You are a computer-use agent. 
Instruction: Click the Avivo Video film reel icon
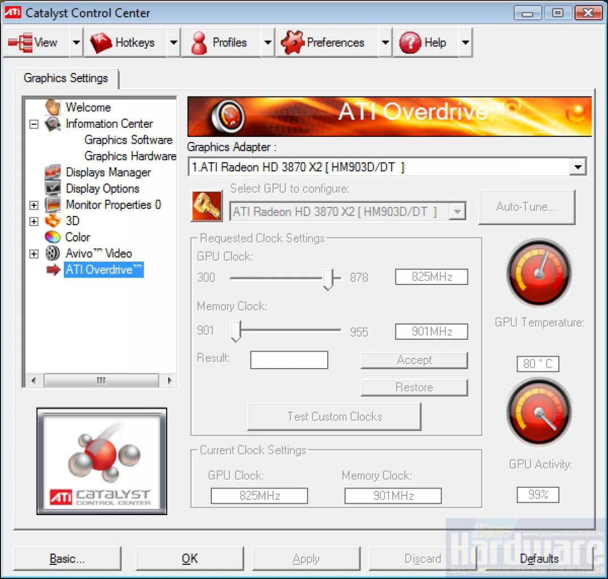[x=53, y=253]
